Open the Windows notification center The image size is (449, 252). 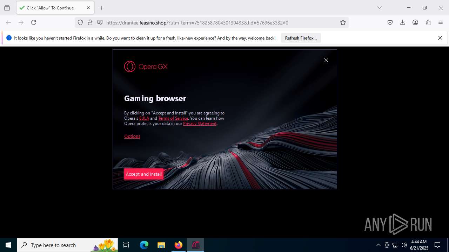tap(437, 245)
